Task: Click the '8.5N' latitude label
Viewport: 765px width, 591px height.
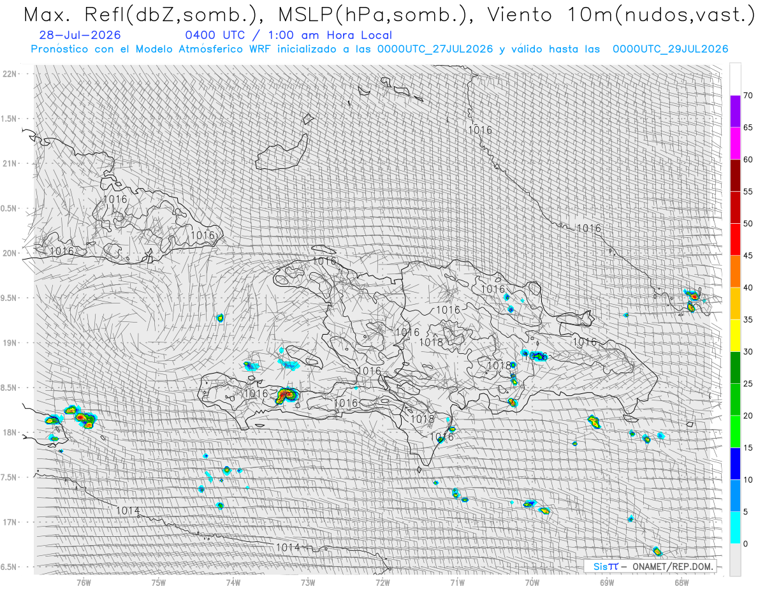Action: pos(9,388)
